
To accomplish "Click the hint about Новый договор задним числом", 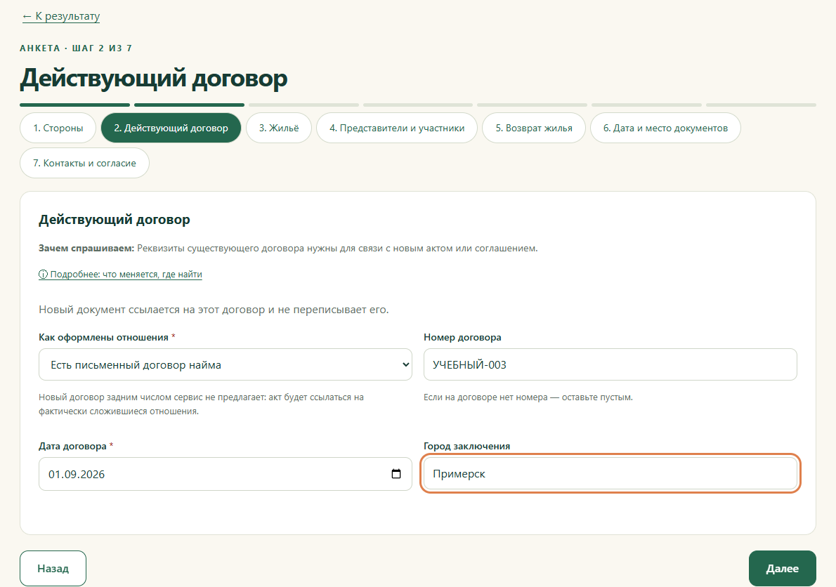I will point(201,404).
